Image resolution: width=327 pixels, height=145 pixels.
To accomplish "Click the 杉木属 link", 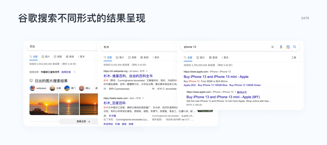I will tap(112, 116).
